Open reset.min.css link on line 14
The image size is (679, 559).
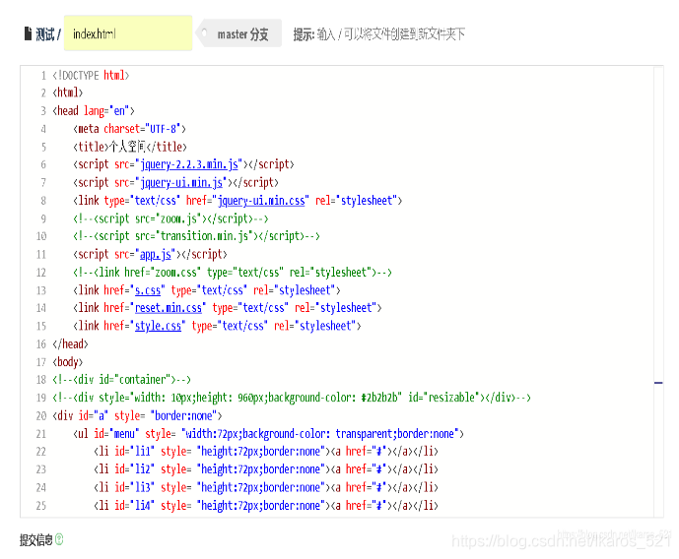click(x=169, y=308)
